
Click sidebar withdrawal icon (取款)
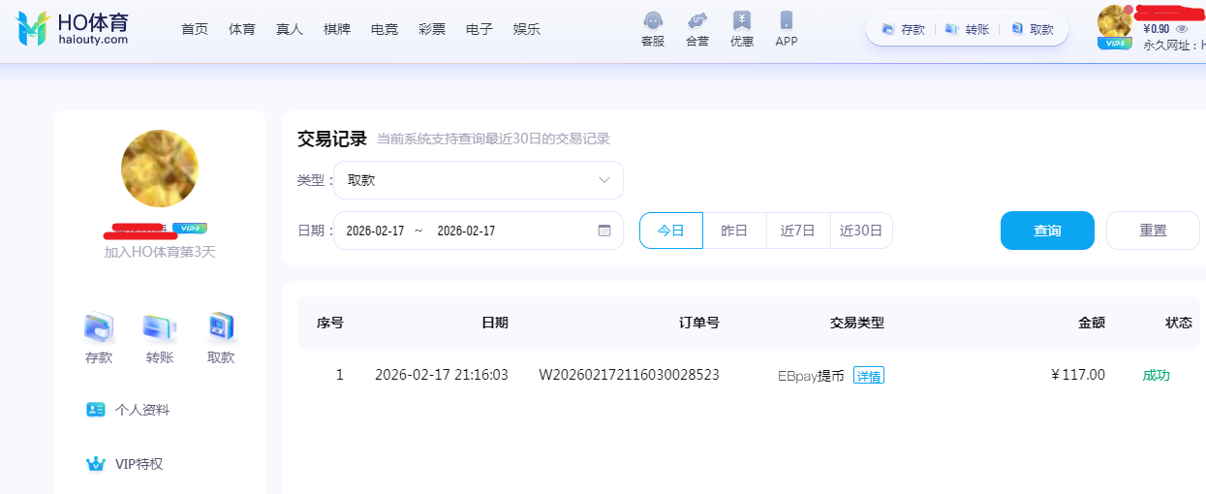[221, 328]
